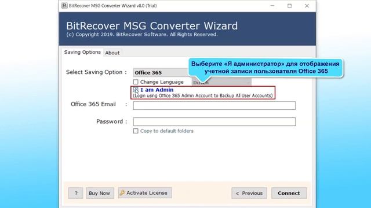Click the Connect button
Image resolution: width=371 pixels, height=208 pixels.
pyautogui.click(x=289, y=193)
